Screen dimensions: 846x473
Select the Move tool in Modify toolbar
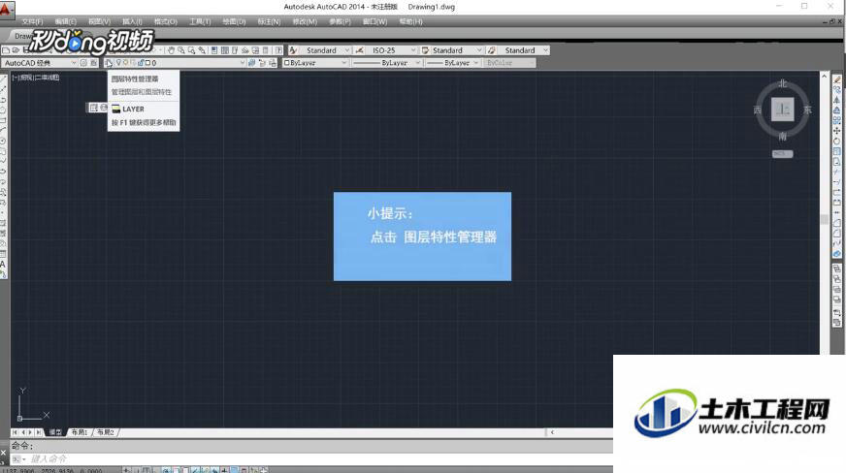(837, 131)
